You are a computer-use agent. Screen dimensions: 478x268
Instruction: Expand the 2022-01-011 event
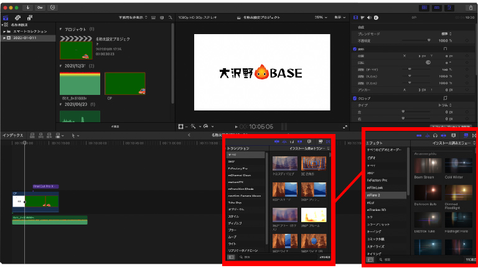(x=4, y=38)
